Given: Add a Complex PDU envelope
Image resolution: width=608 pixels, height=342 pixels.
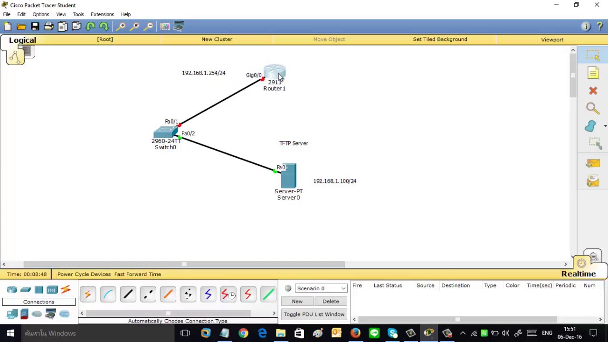Looking at the screenshot, I should (593, 181).
